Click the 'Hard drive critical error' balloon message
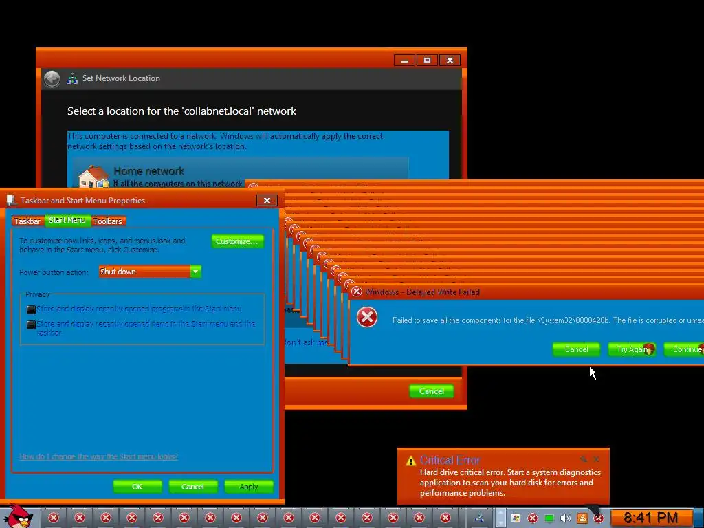This screenshot has width=704, height=528. (510, 483)
